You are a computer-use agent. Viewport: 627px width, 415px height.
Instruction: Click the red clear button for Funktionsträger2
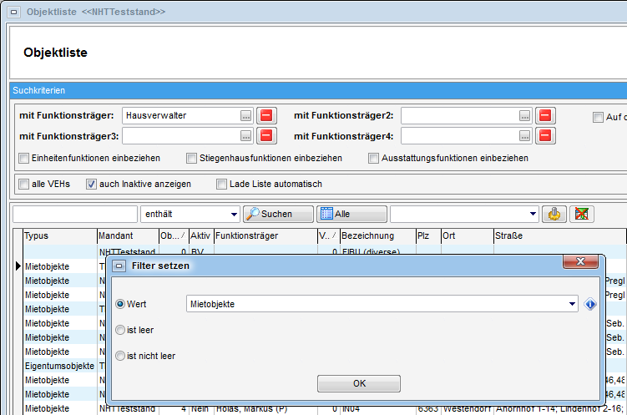click(x=544, y=115)
